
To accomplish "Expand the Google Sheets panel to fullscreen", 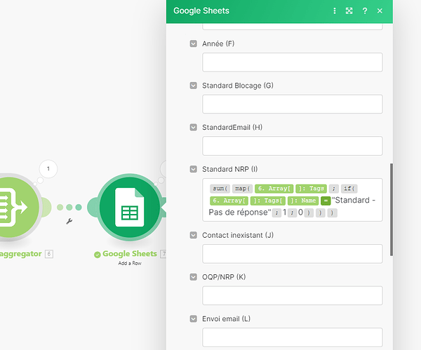I will click(x=349, y=11).
